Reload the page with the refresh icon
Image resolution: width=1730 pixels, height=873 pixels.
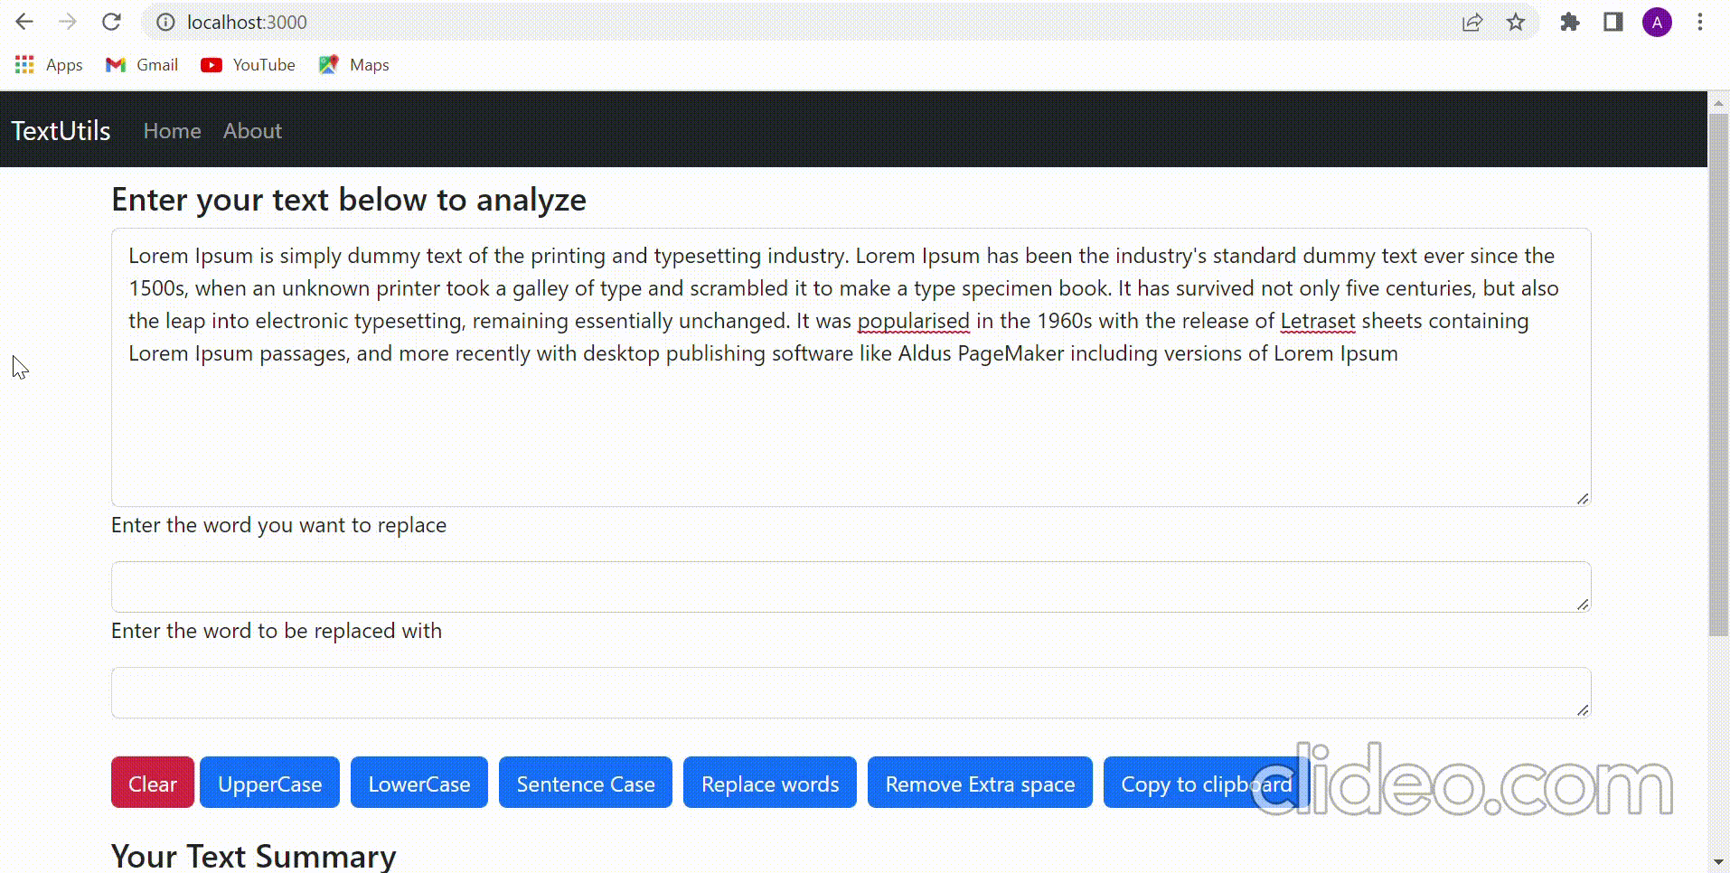coord(111,22)
